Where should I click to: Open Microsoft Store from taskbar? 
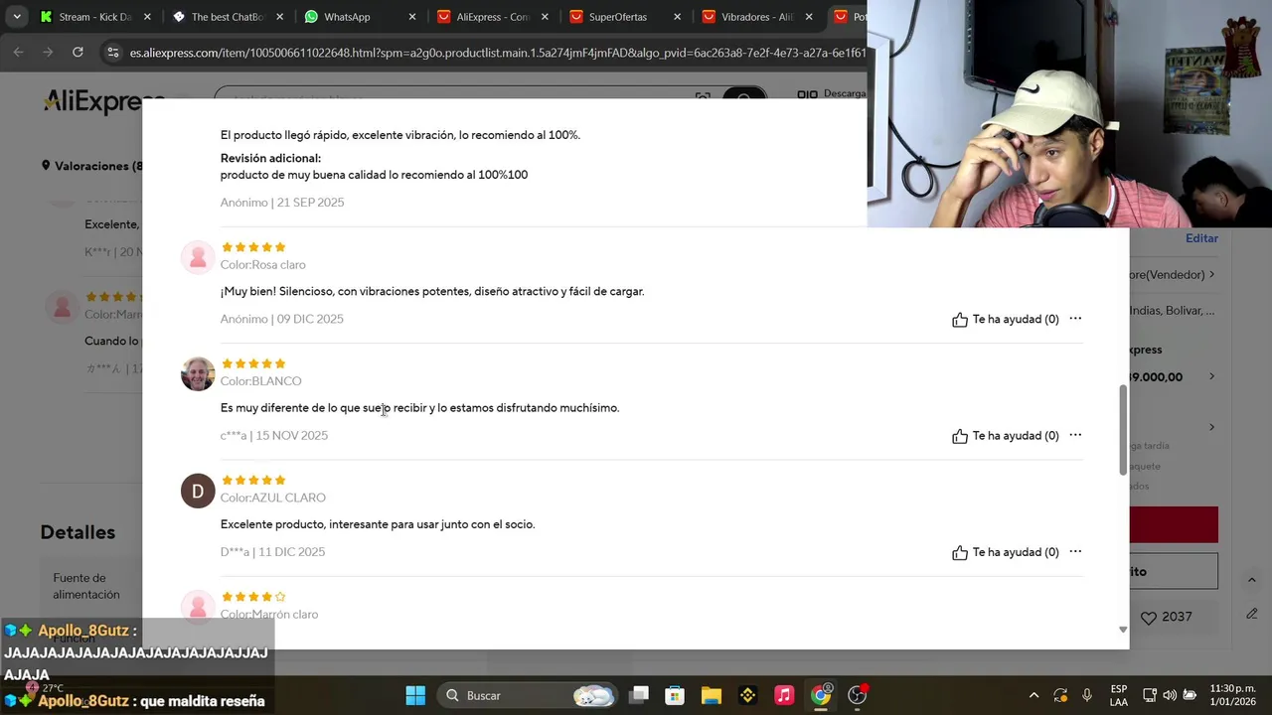(x=675, y=695)
